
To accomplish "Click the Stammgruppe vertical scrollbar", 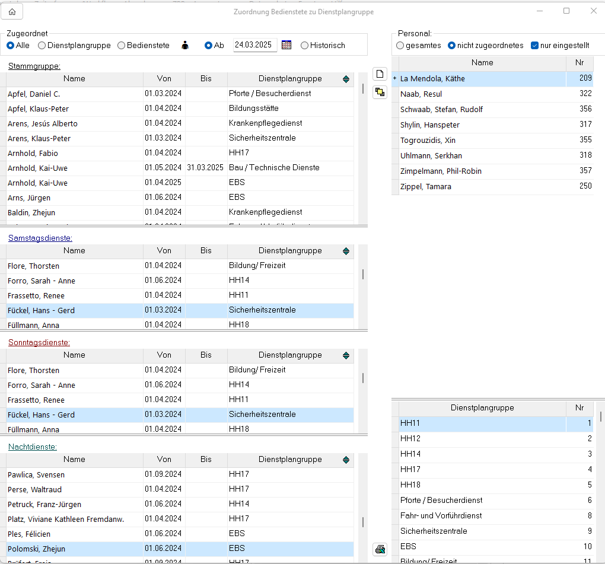I will 362,89.
